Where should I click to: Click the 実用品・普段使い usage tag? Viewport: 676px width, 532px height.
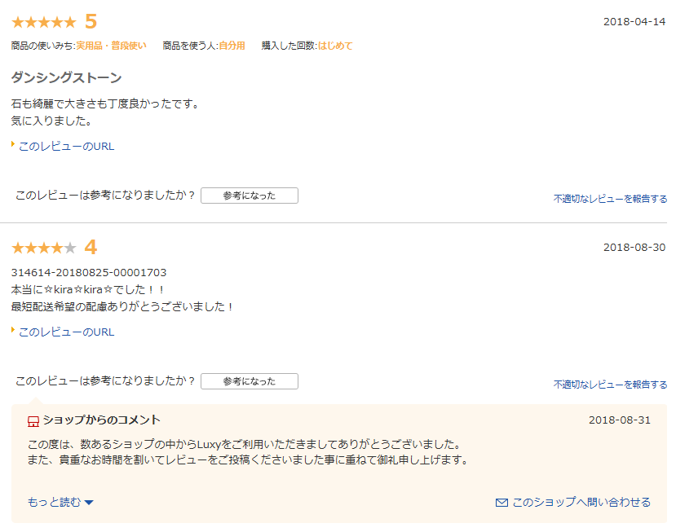(111, 46)
